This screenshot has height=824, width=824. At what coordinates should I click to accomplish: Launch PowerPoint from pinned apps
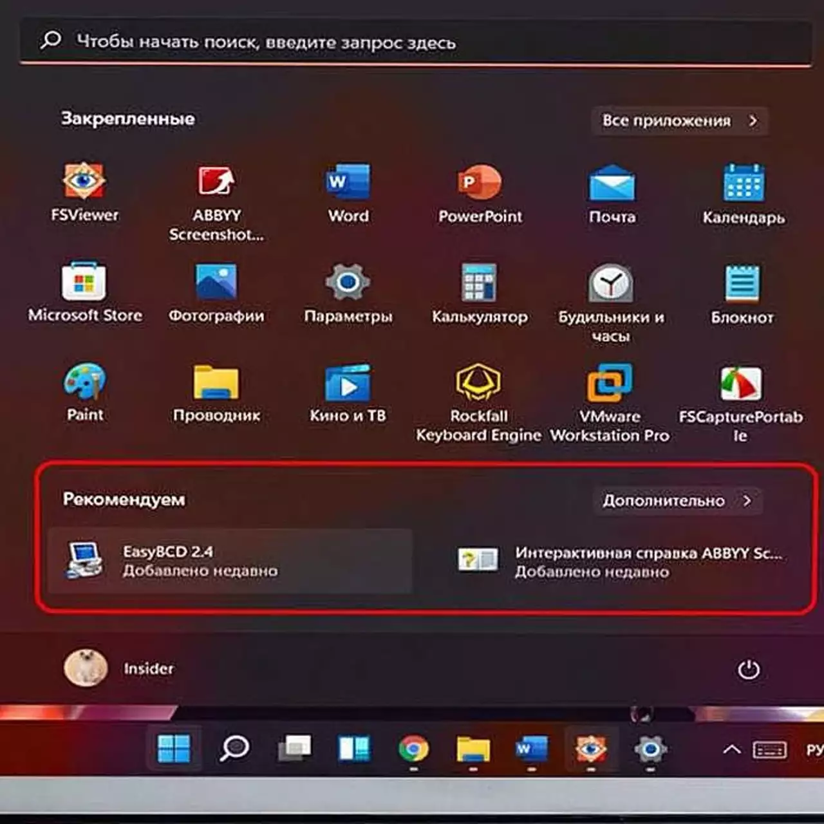pos(480,193)
